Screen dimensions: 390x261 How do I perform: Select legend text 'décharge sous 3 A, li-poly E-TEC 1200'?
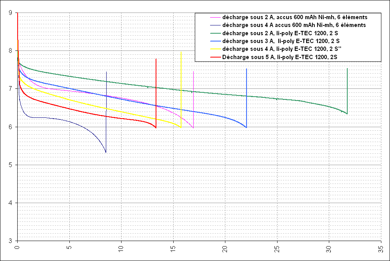click(280, 41)
